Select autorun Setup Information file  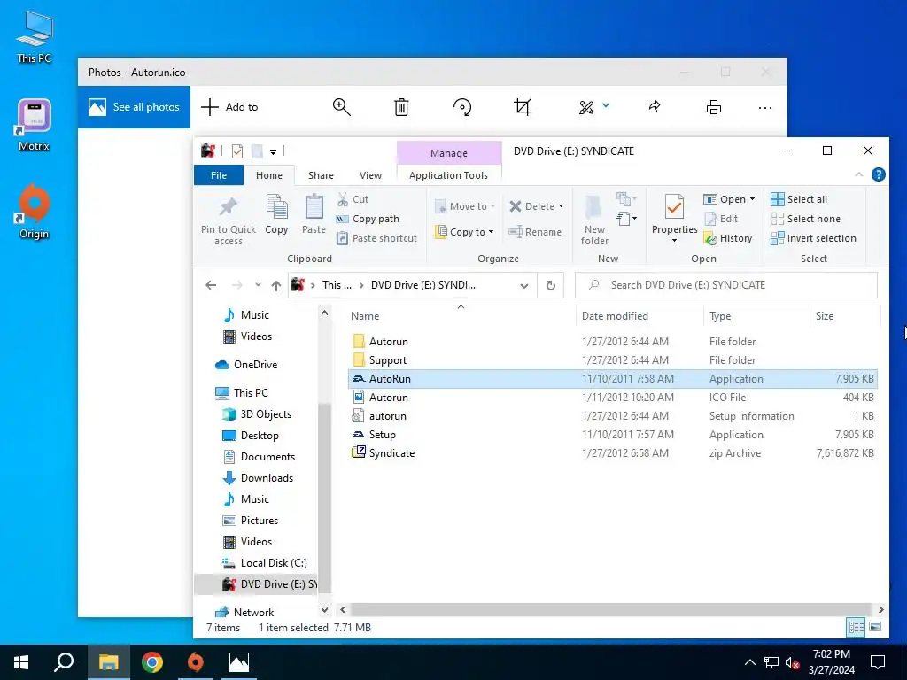(613, 416)
